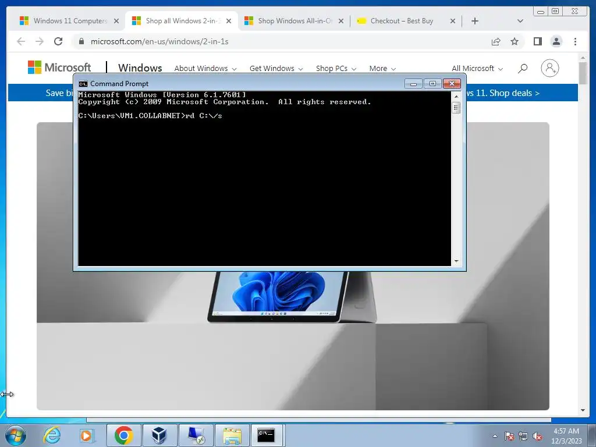Reload the Microsoft page
Viewport: 596px width, 447px height.
point(58,41)
